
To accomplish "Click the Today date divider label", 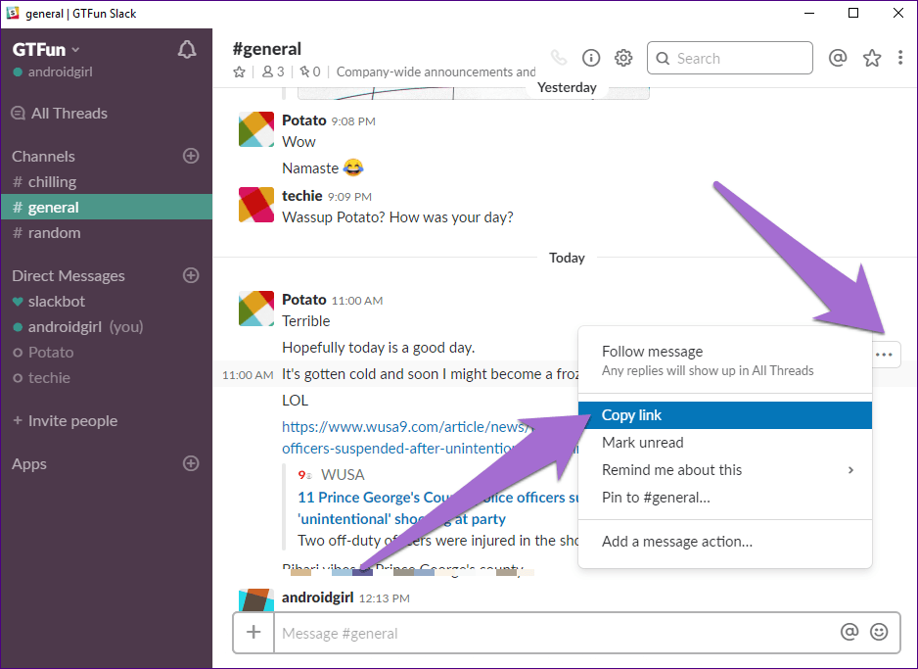I will point(567,258).
